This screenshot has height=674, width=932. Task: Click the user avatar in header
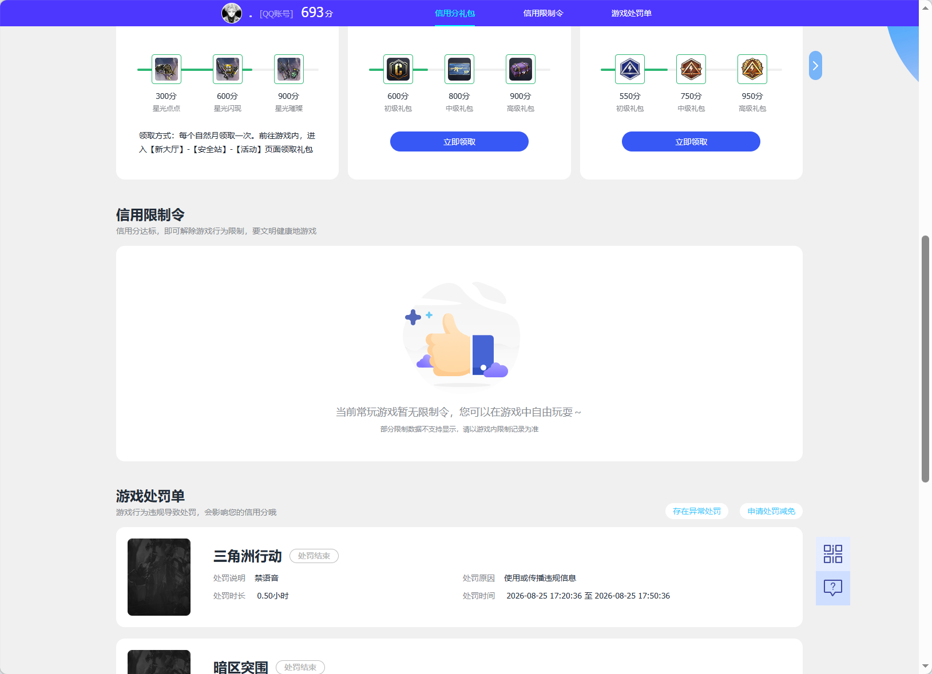point(232,13)
